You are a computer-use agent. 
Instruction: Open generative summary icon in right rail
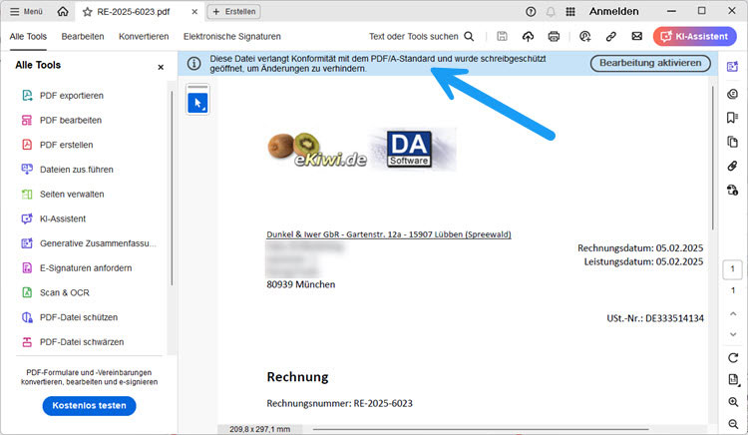tap(732, 67)
